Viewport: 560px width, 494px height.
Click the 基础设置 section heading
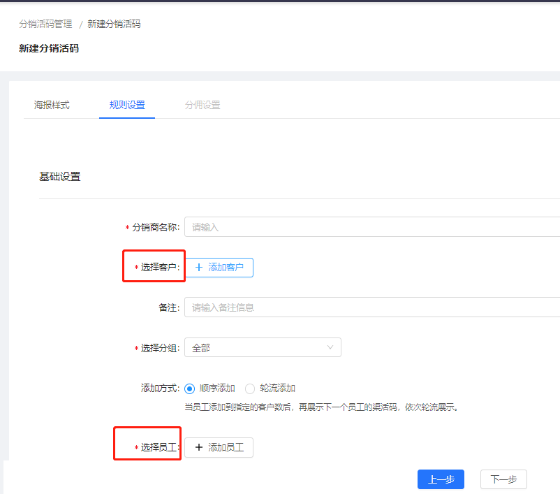(x=60, y=177)
